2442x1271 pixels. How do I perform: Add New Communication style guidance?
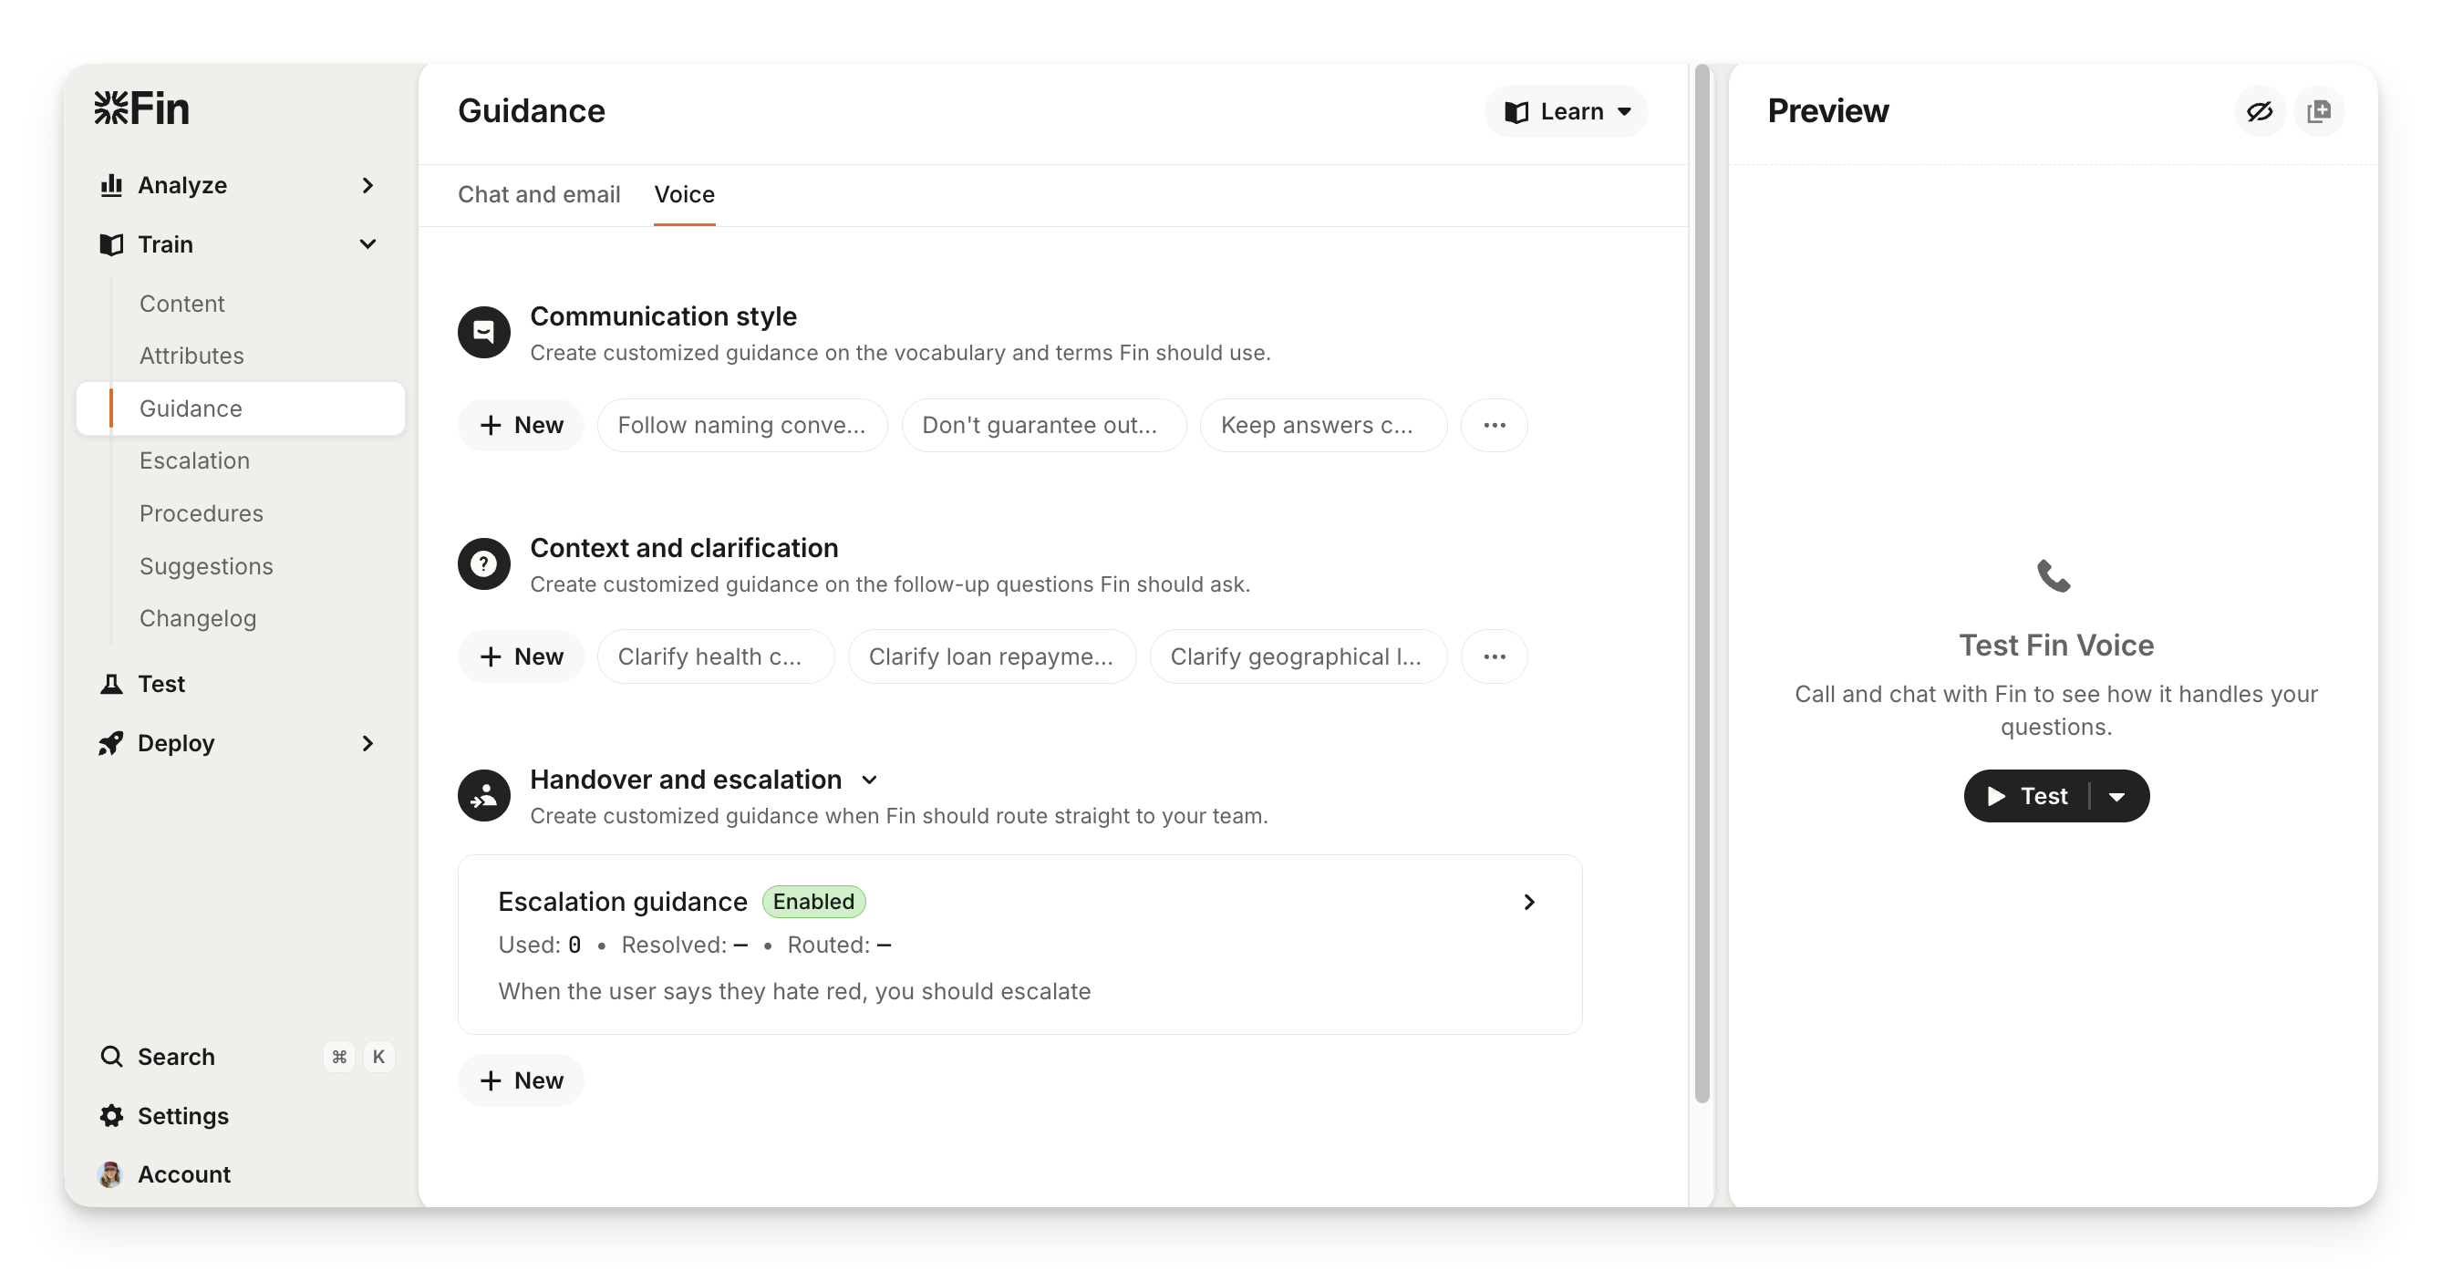point(521,426)
